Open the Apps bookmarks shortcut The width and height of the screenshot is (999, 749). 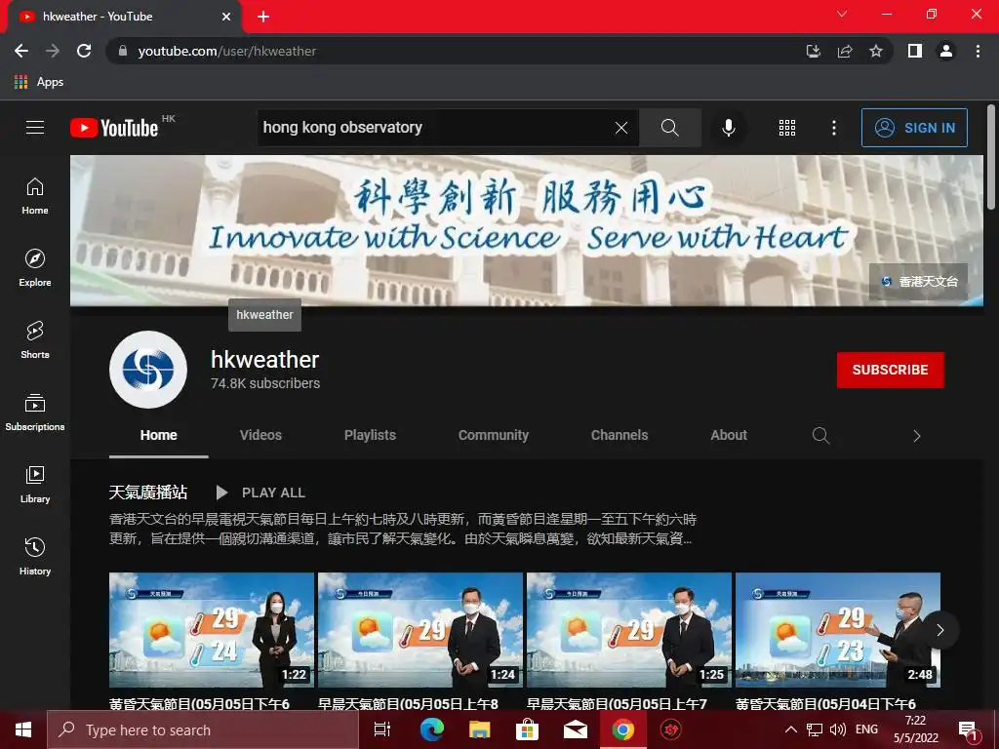click(x=39, y=82)
